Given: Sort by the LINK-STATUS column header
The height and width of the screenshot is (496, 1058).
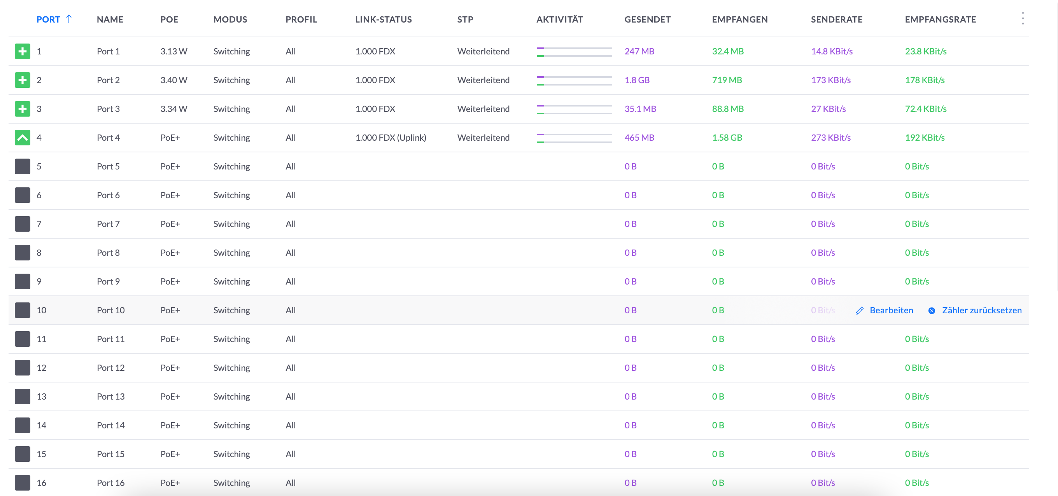Looking at the screenshot, I should pos(383,19).
